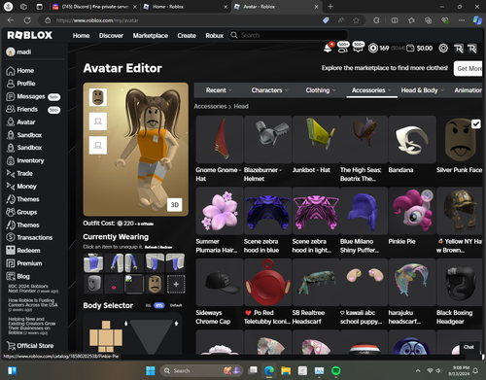Image resolution: width=486 pixels, height=380 pixels.
Task: Open Robux in the top navigation
Action: [215, 35]
